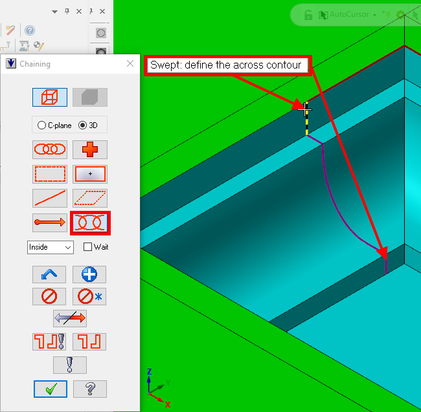Image resolution: width=421 pixels, height=412 pixels.
Task: Click the wand tool icon in toolbar
Action: click(10, 30)
